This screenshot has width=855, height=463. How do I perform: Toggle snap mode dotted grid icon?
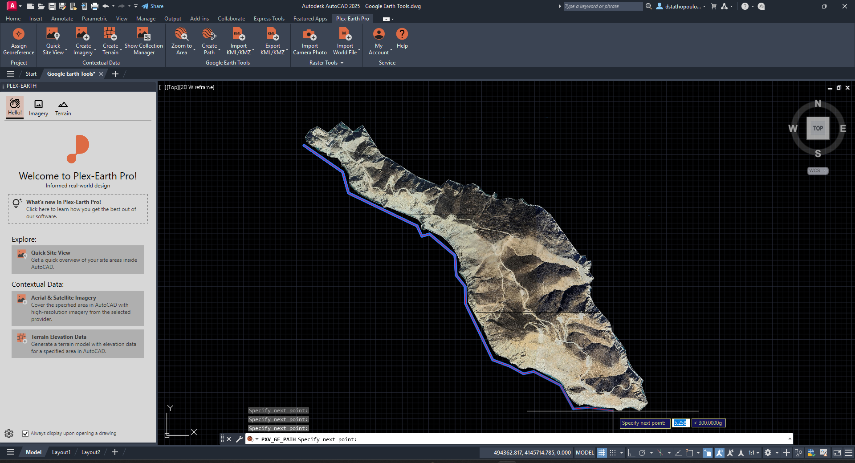(x=613, y=453)
